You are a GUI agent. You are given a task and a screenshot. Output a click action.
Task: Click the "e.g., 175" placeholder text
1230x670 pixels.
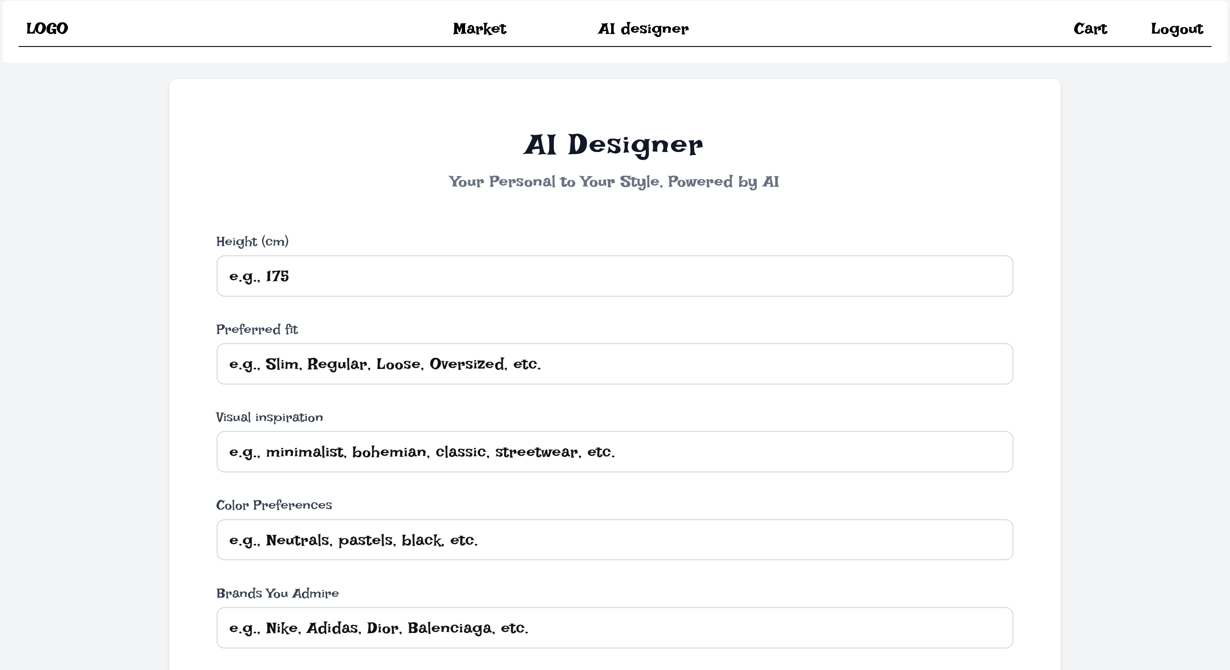coord(259,276)
